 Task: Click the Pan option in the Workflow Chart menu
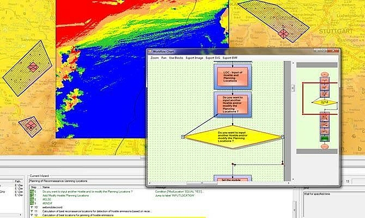click(164, 57)
